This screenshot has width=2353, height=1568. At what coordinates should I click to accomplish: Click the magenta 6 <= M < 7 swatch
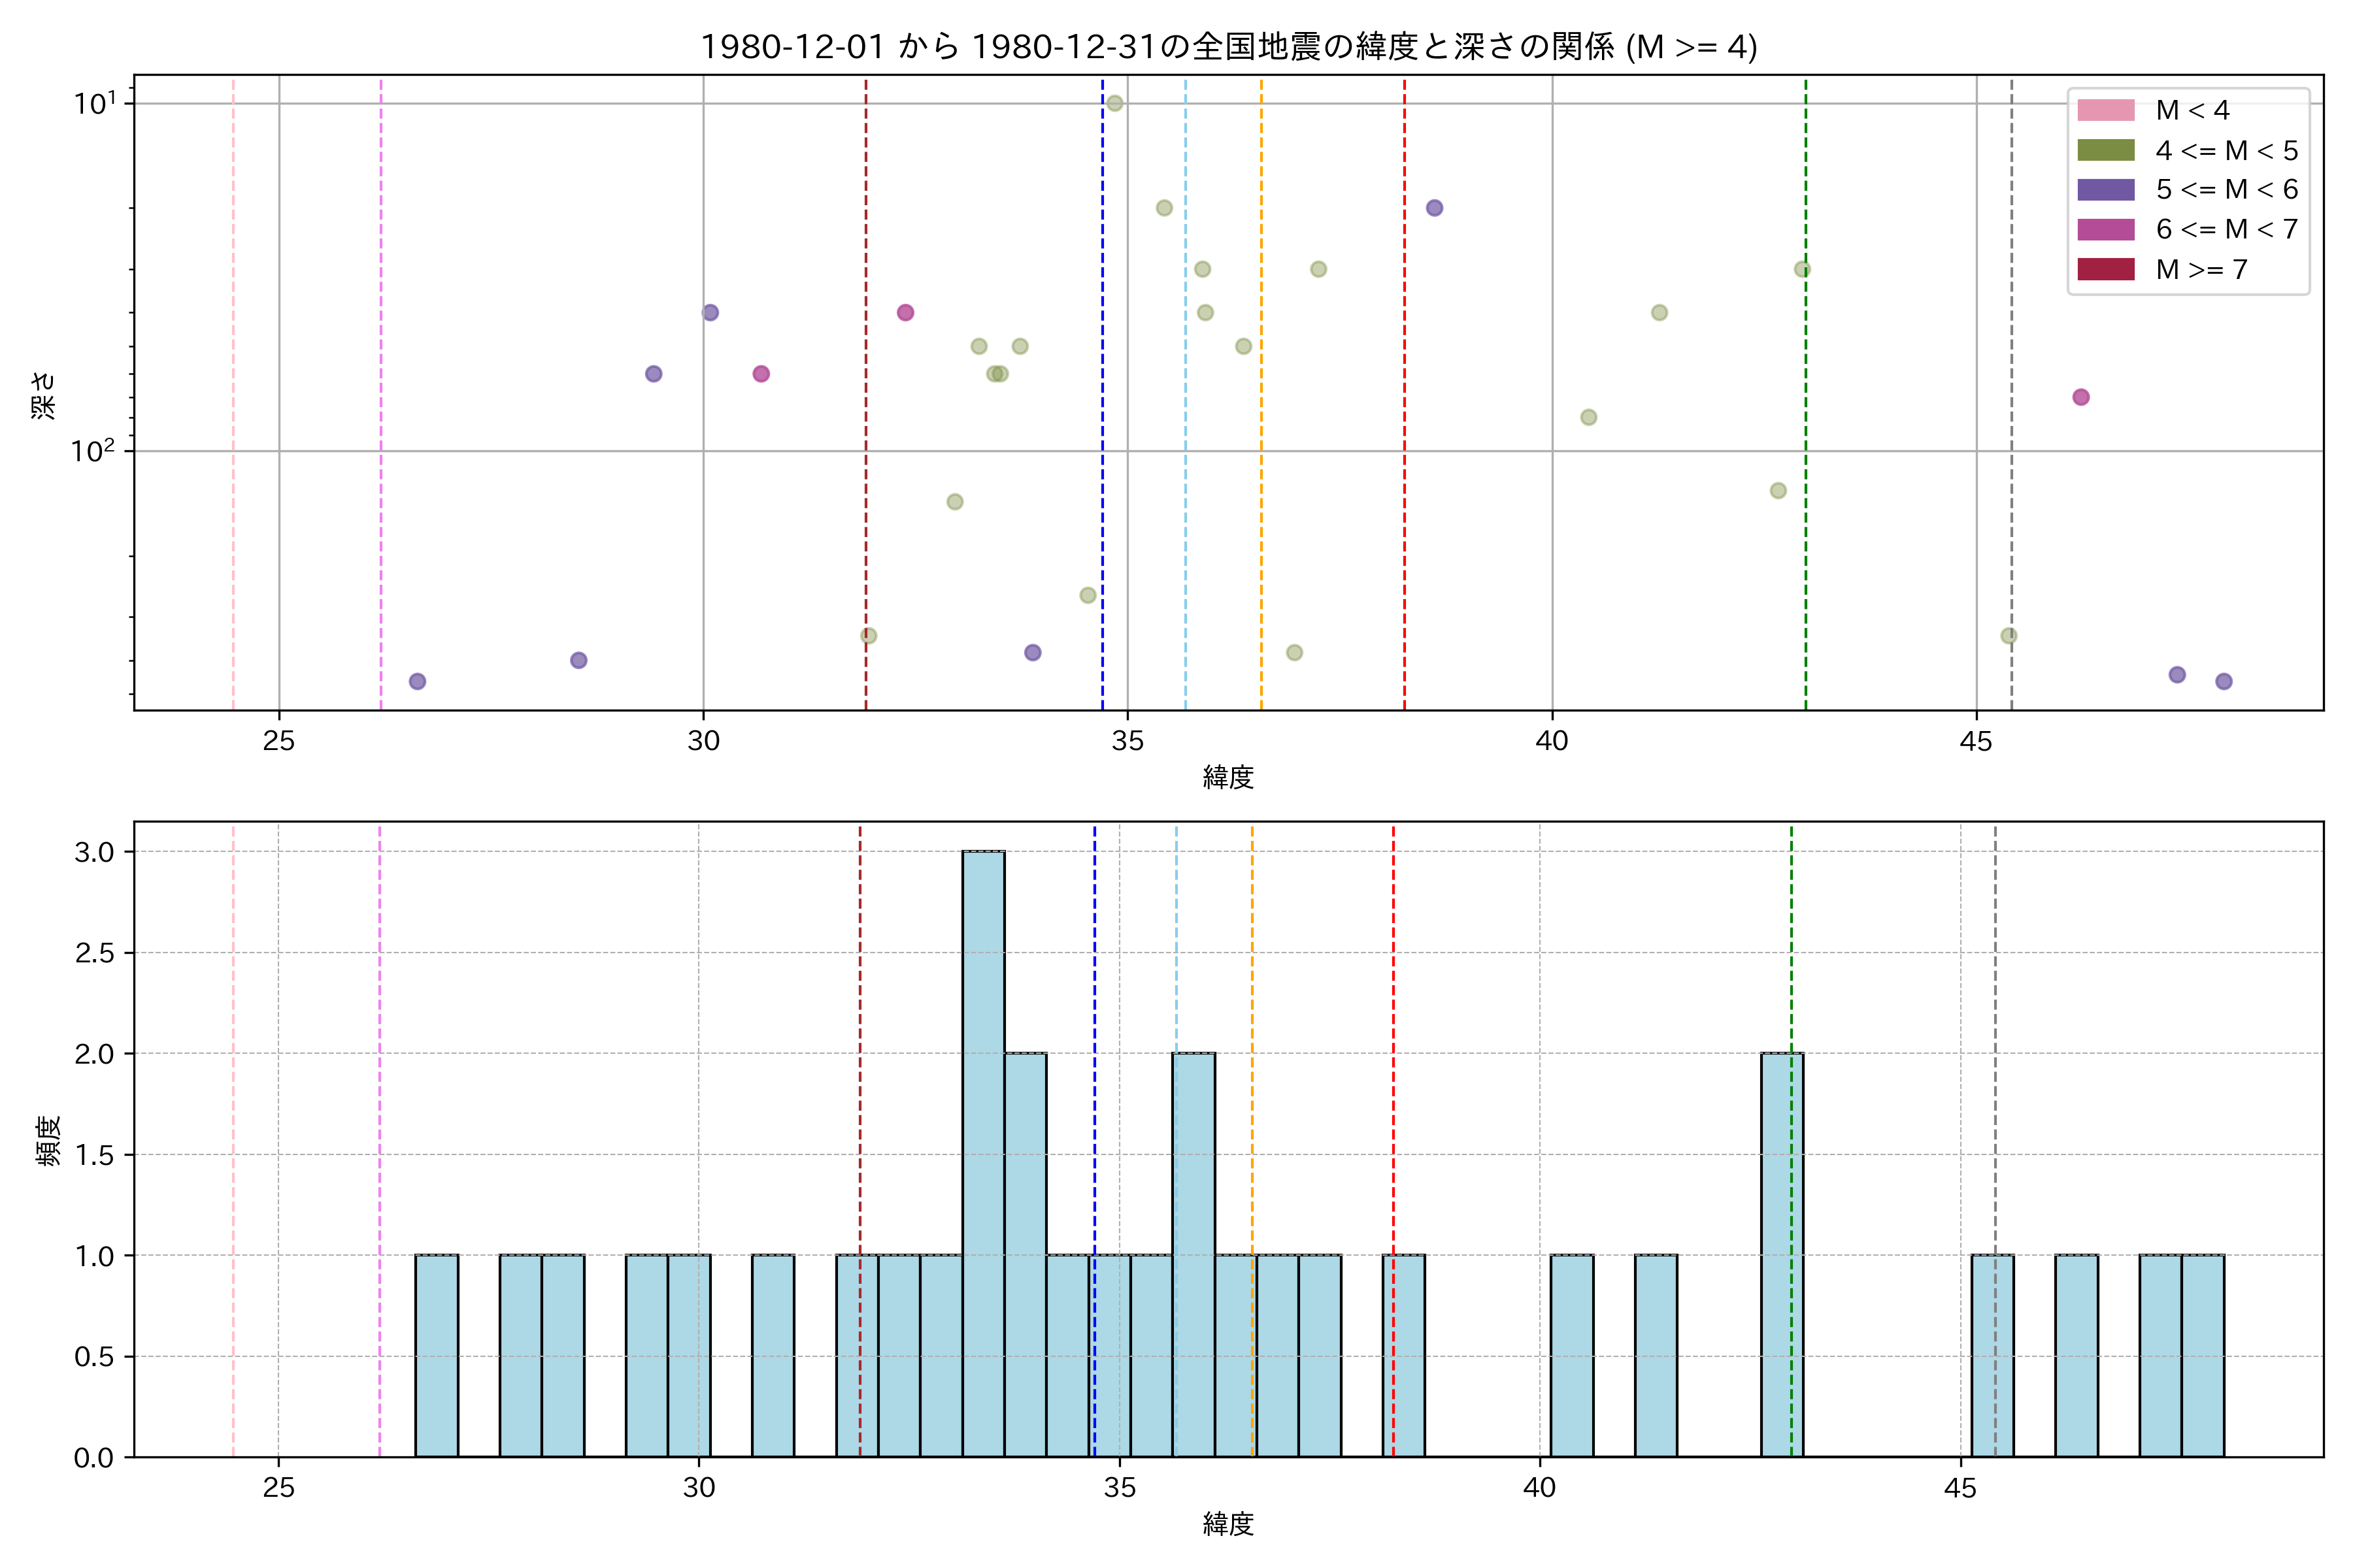[2105, 229]
